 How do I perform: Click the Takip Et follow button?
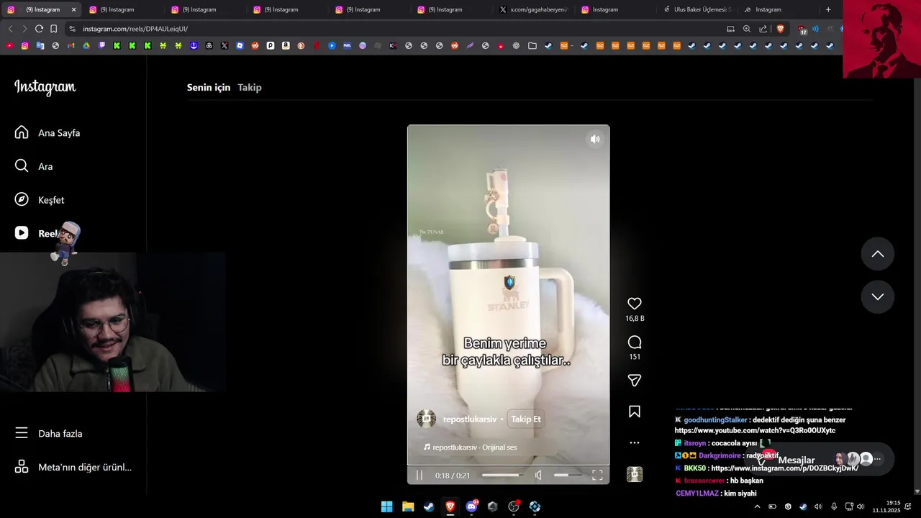[526, 419]
